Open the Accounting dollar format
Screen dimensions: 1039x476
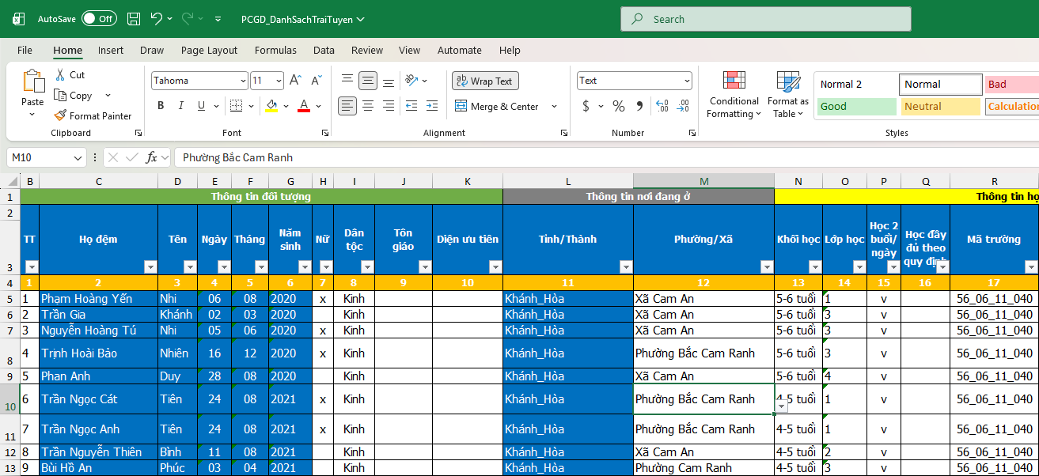click(586, 106)
